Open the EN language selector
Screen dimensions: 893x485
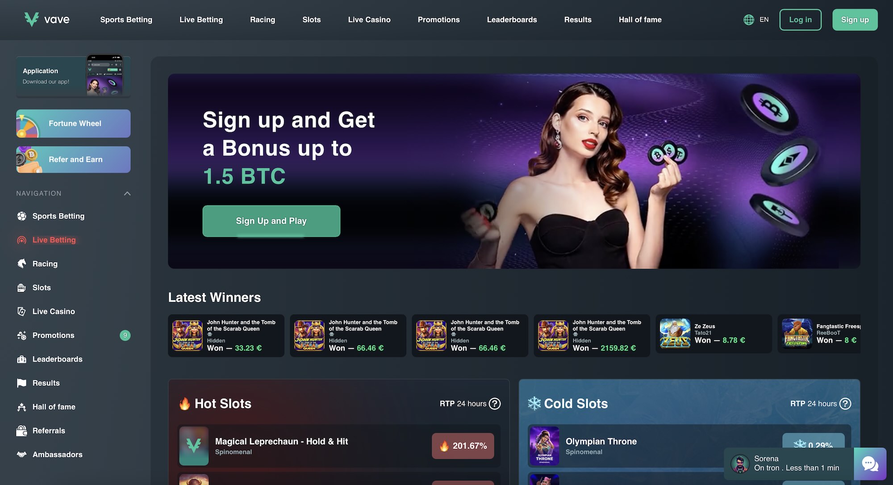point(756,20)
